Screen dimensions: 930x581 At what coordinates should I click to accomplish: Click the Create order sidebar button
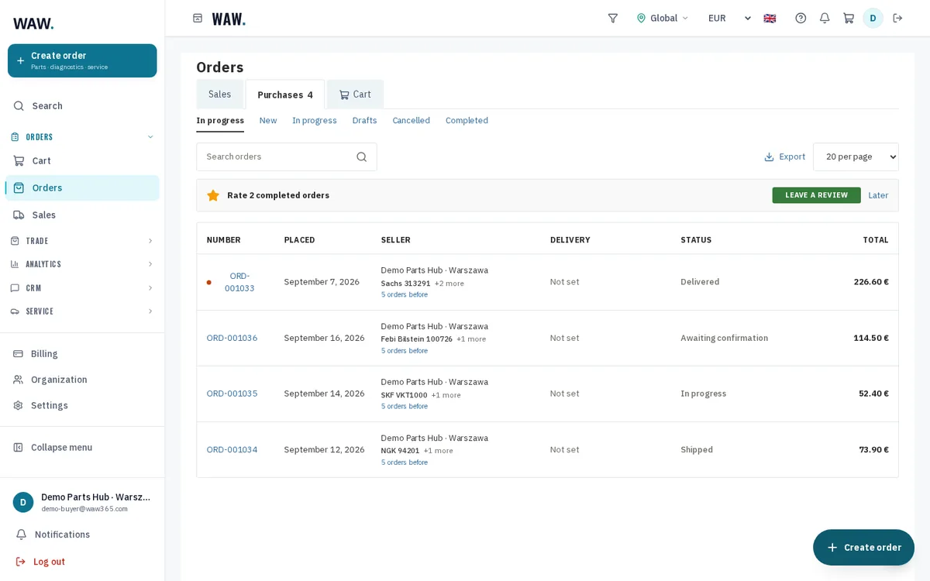[82, 60]
